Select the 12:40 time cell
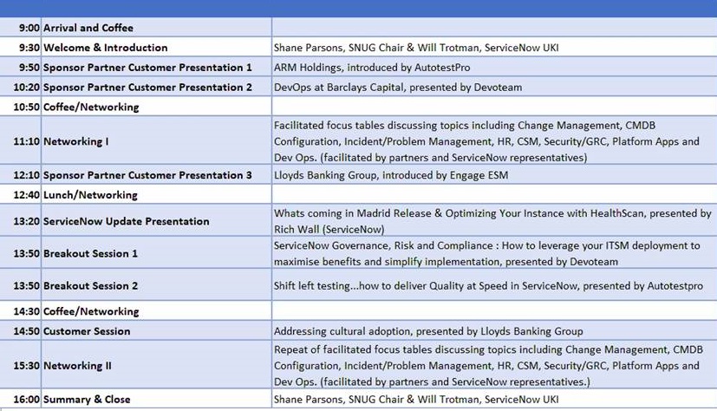The height and width of the screenshot is (411, 717). (x=21, y=194)
